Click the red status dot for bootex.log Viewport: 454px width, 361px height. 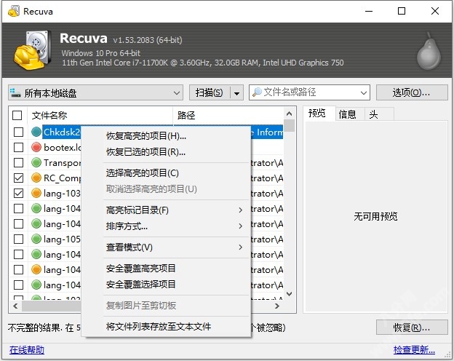(x=36, y=147)
